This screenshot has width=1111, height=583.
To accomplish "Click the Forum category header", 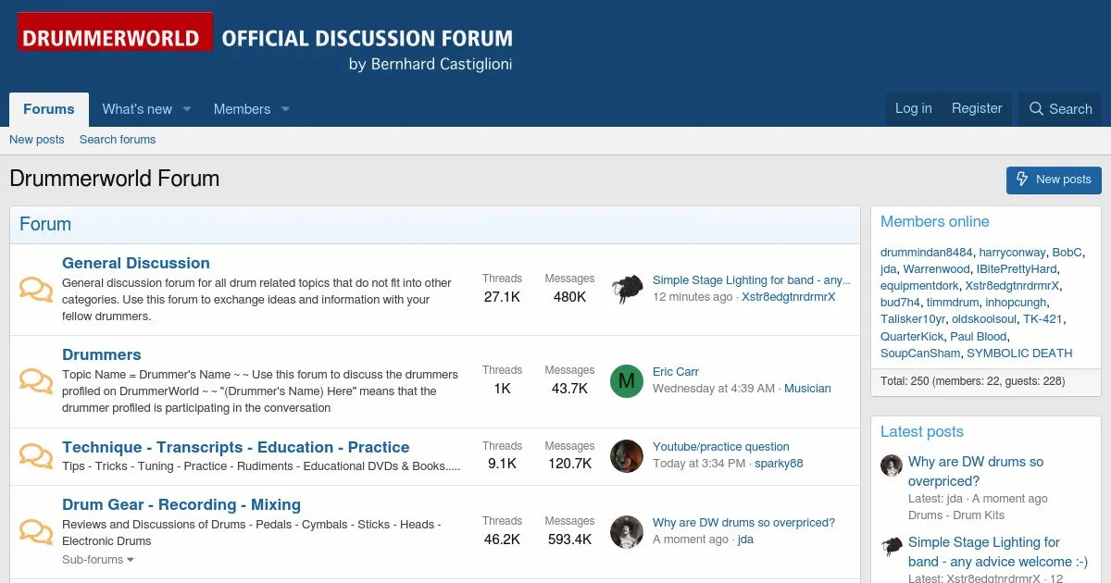I will 45,224.
